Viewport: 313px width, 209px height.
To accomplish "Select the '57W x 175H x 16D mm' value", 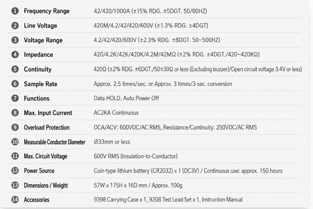I will click(x=120, y=185).
